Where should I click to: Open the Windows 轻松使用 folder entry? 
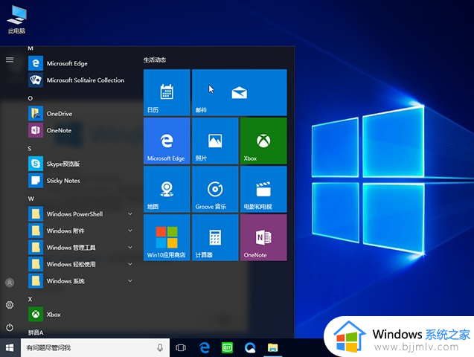[80, 264]
